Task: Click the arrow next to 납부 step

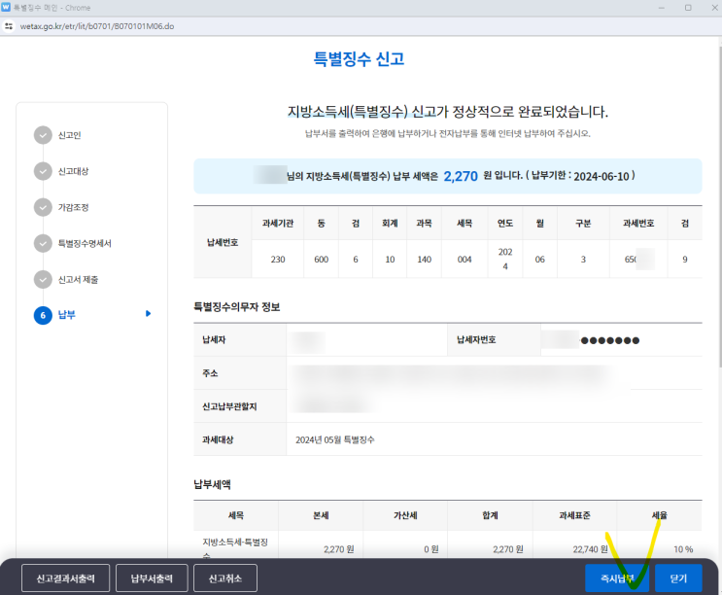Action: point(148,314)
